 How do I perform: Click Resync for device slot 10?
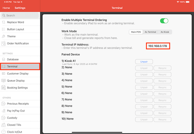[162, 120]
